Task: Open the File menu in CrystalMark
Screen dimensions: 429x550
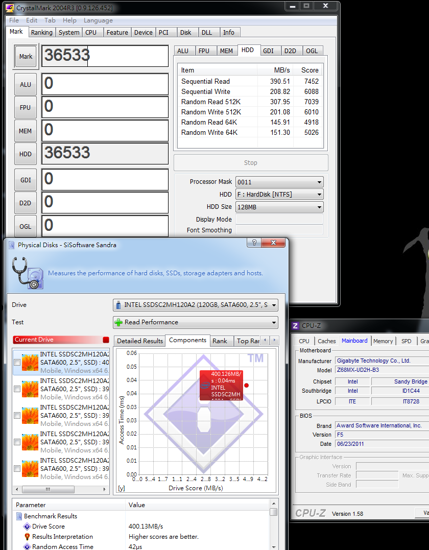Action: click(14, 20)
